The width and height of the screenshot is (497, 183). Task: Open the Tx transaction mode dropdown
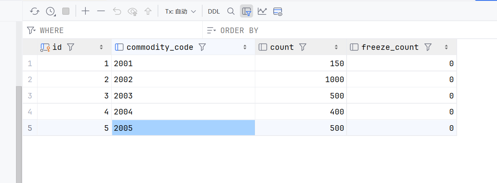[x=181, y=12]
